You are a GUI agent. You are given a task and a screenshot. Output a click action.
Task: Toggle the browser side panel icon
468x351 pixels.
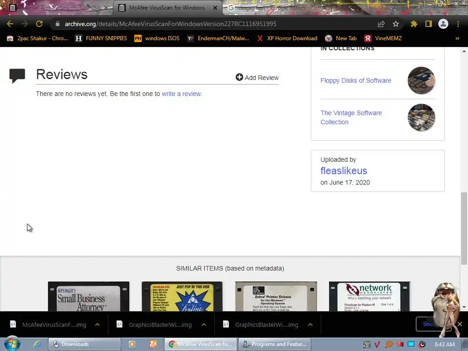tap(429, 24)
